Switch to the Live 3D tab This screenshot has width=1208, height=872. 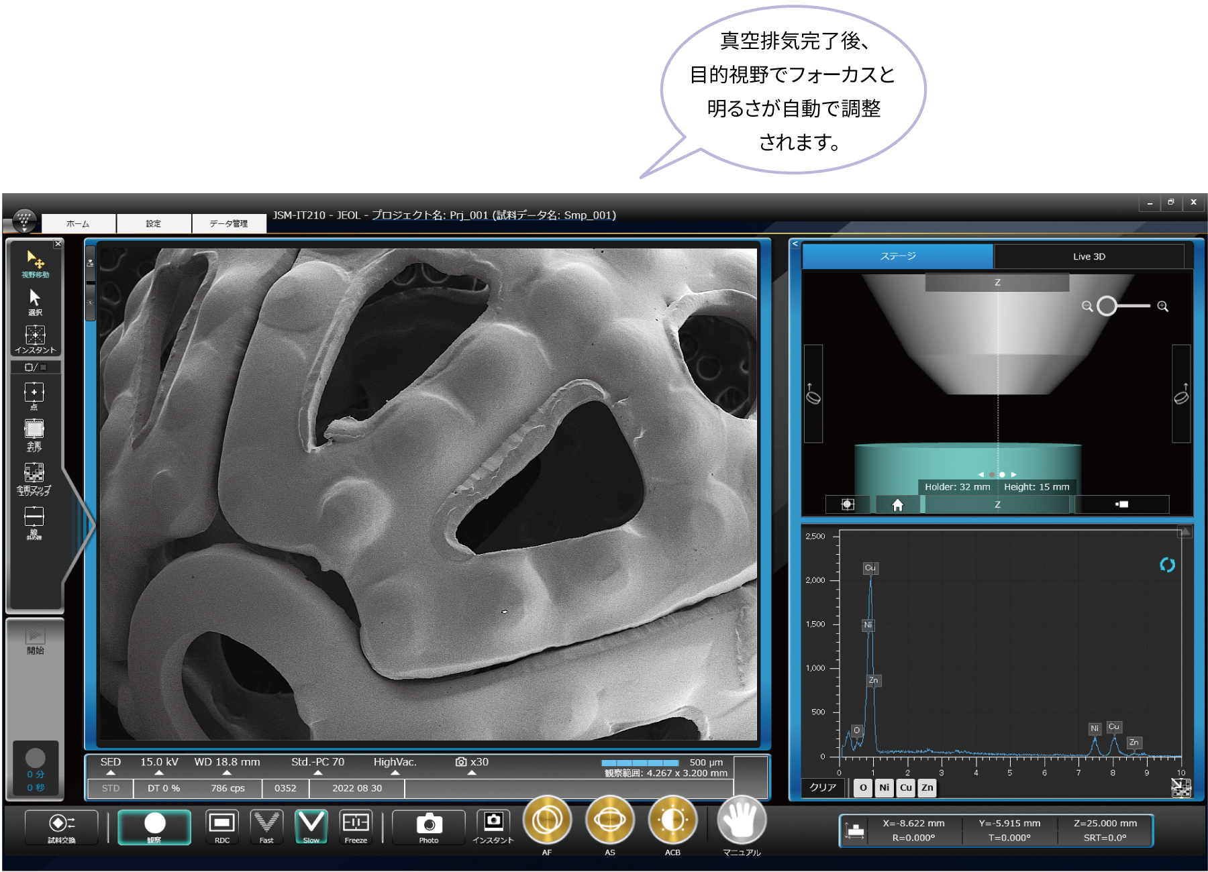click(x=1089, y=256)
